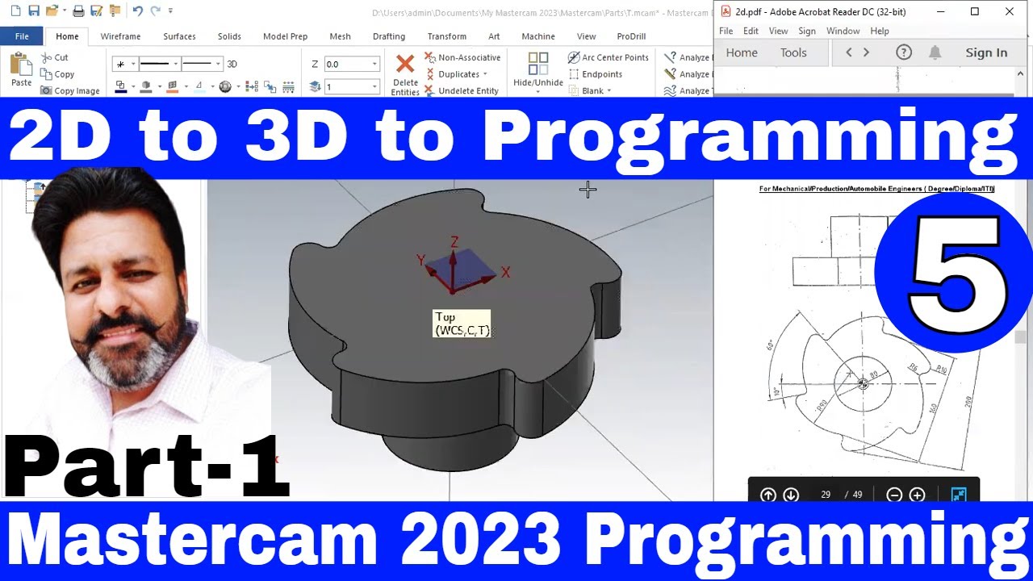Expand the Quick Access Toolbar customize arrow
Viewport: 1033px width, 581px height.
170,11
